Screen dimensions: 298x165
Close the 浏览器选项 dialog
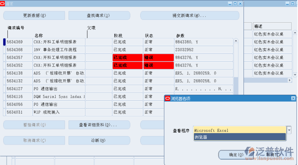(x=293, y=98)
